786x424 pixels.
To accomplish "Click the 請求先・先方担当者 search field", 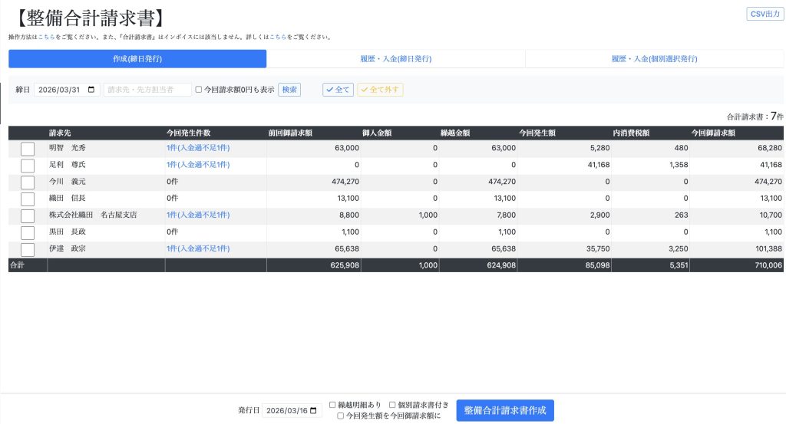I will pyautogui.click(x=147, y=90).
